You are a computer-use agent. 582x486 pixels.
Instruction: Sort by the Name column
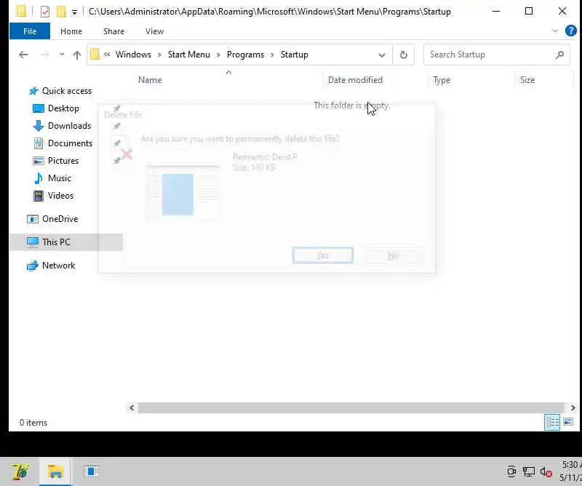tap(150, 80)
